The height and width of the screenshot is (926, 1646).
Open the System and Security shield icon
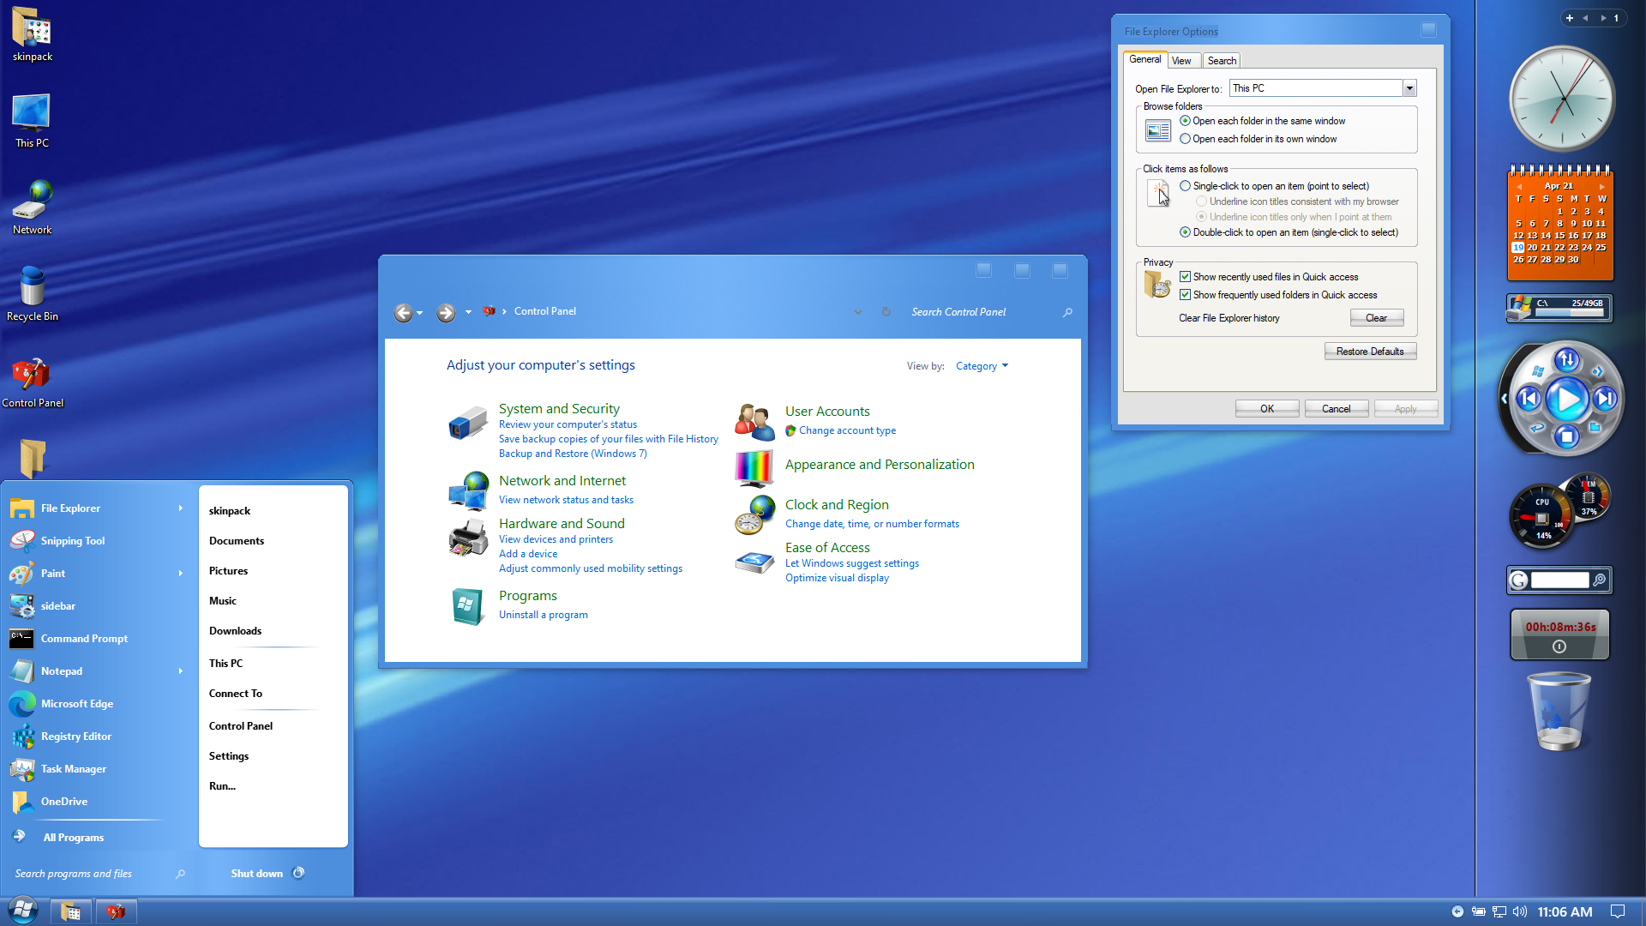(x=467, y=424)
